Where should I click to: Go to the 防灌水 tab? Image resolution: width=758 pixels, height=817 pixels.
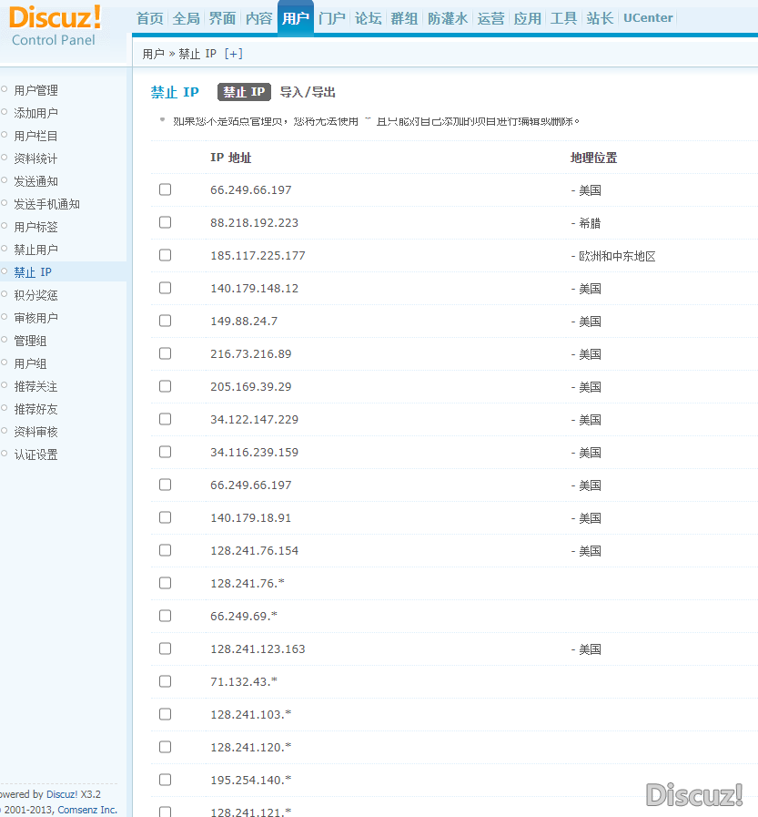[x=448, y=18]
